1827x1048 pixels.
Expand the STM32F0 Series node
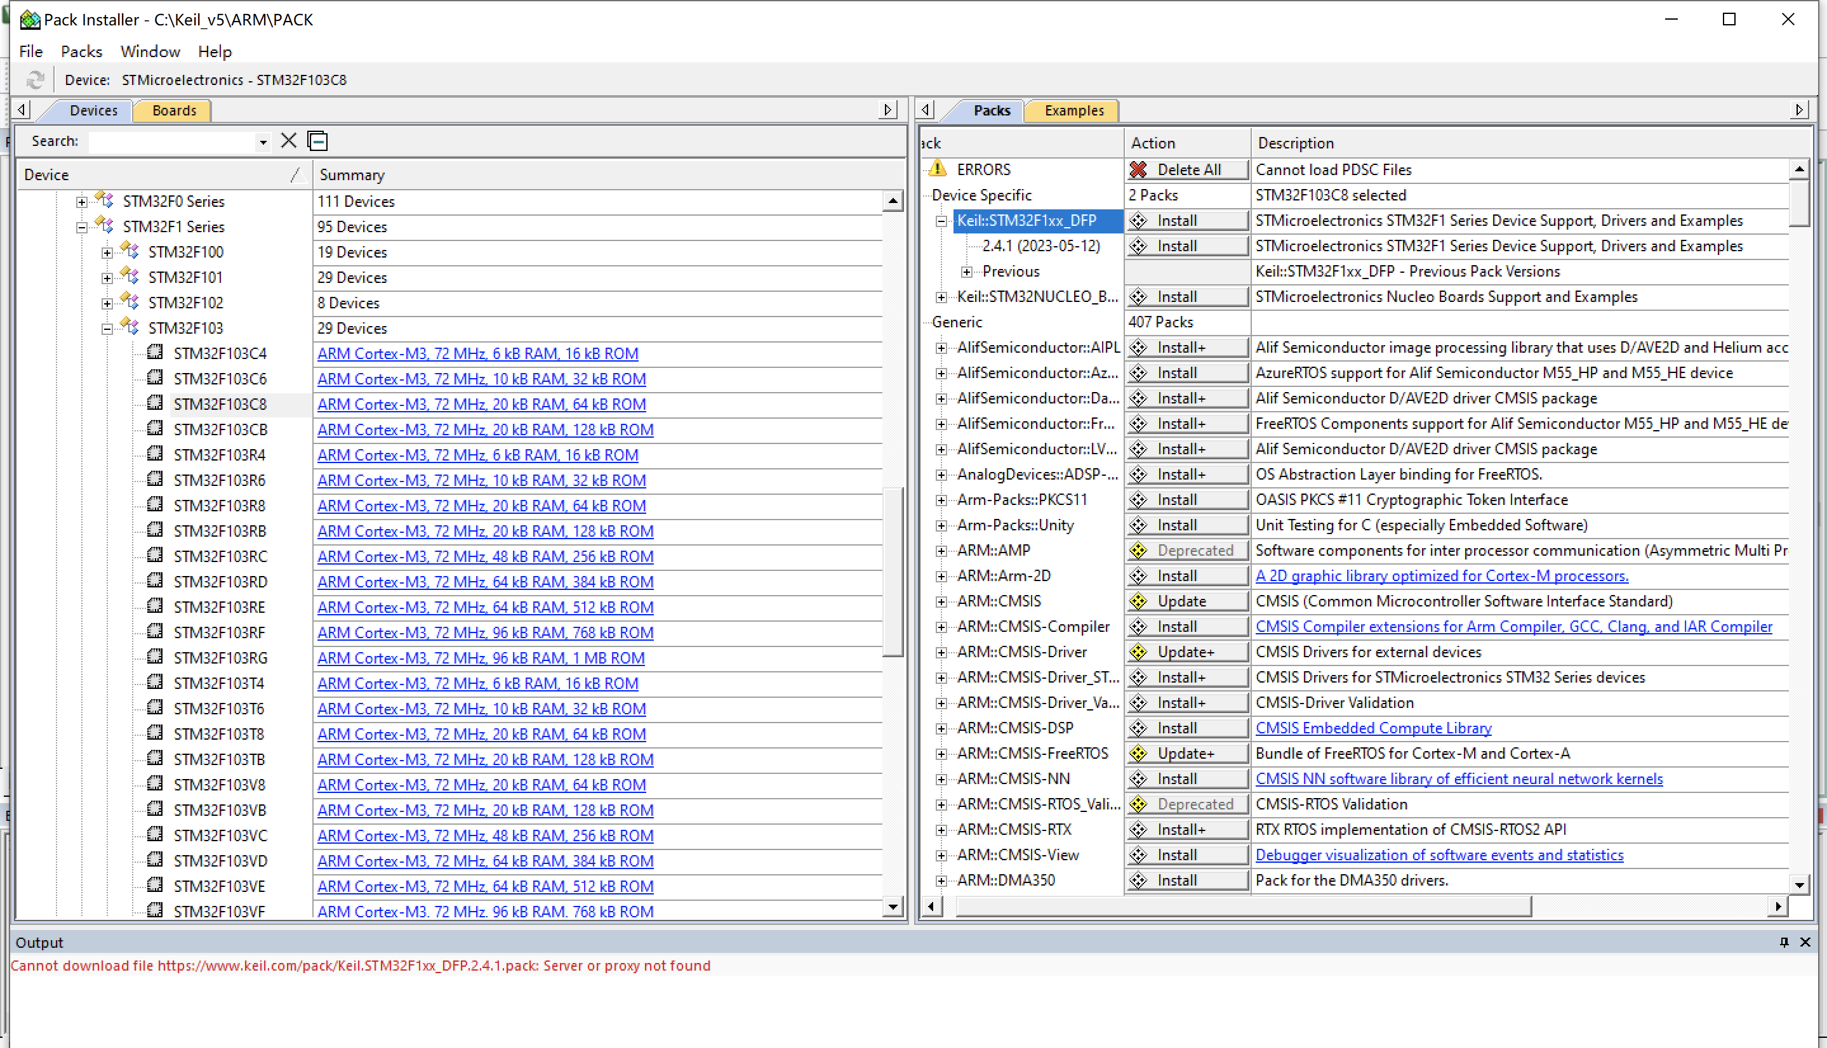click(x=81, y=202)
